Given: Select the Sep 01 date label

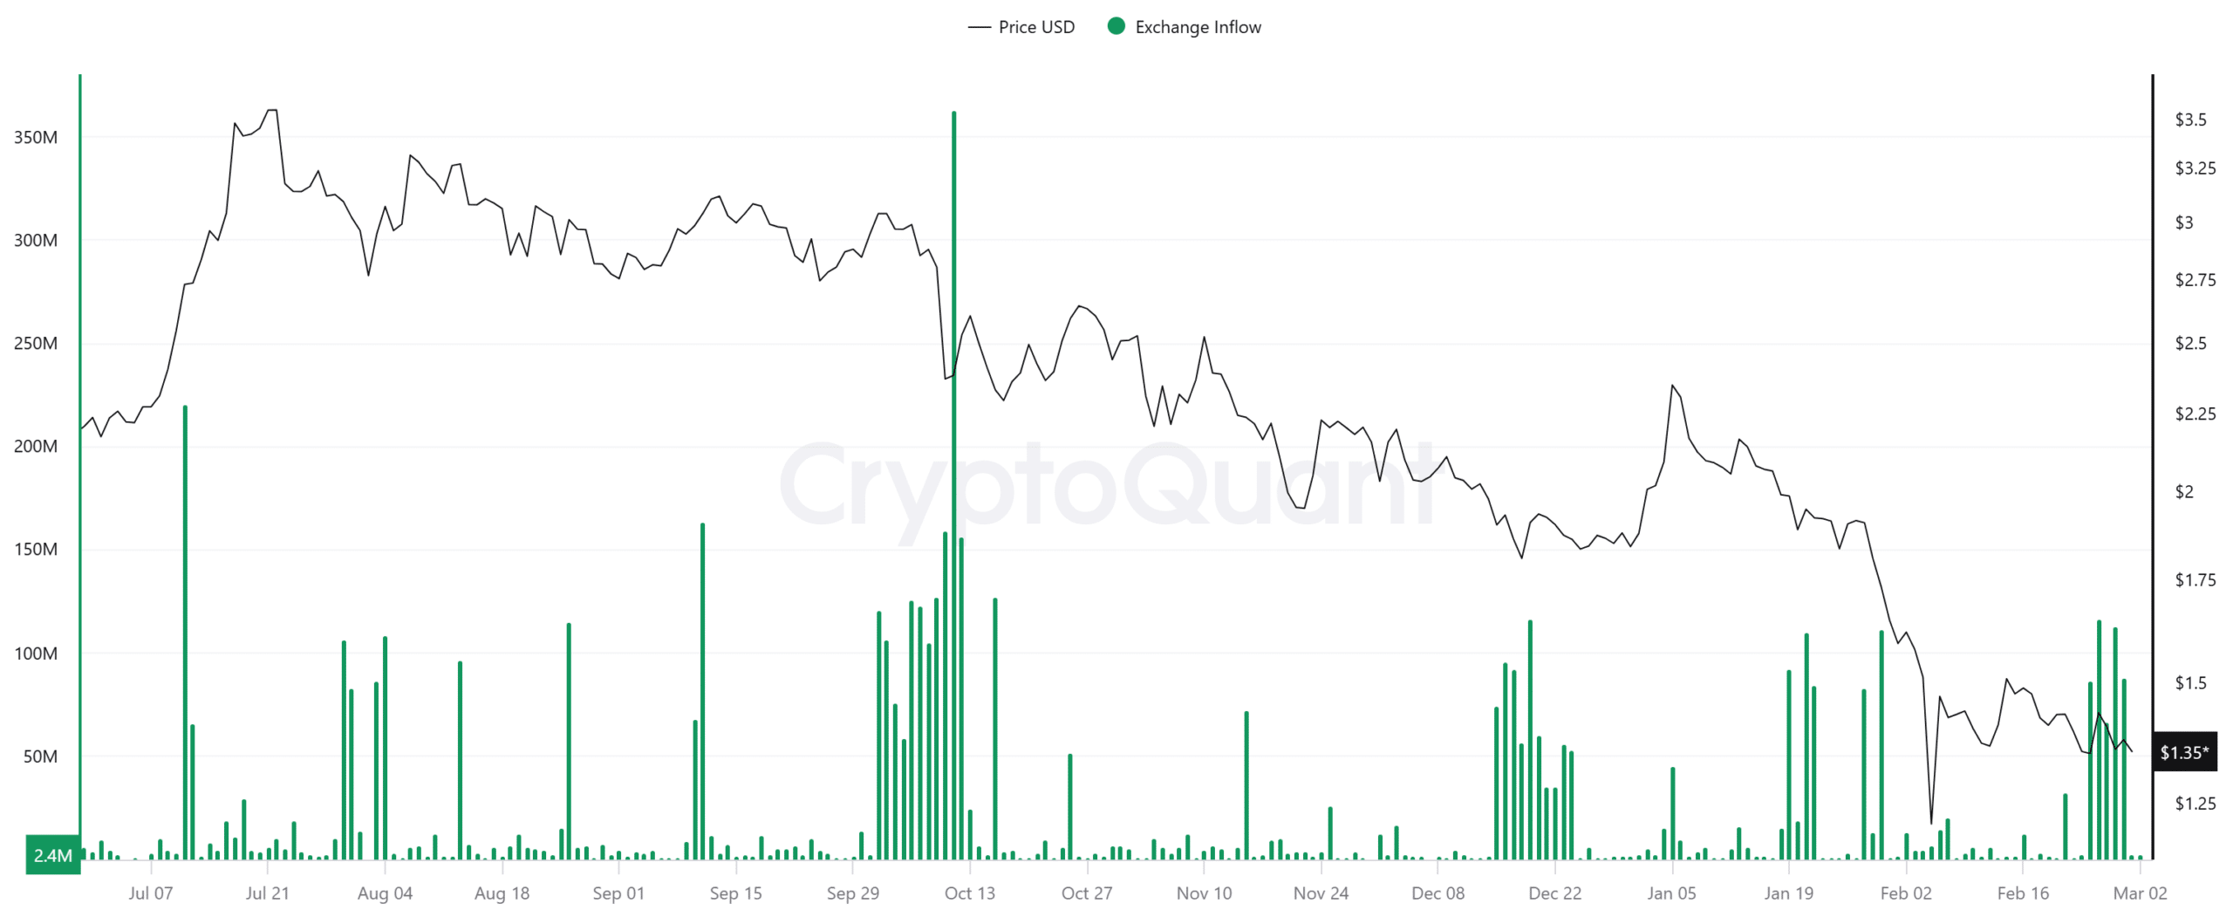Looking at the screenshot, I should 618,893.
